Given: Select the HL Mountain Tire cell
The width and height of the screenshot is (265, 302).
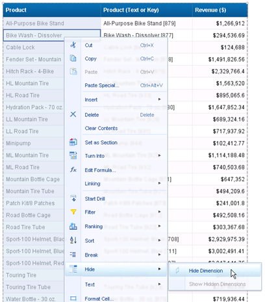Looking at the screenshot, I should (34, 83).
